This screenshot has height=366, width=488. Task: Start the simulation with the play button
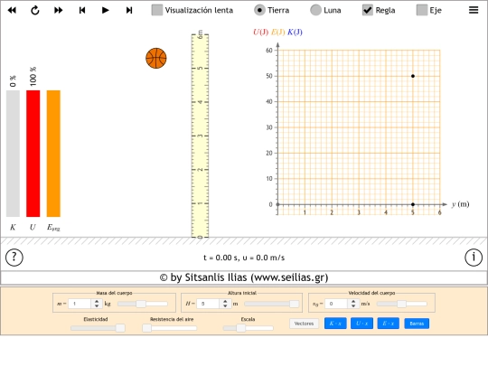point(106,10)
